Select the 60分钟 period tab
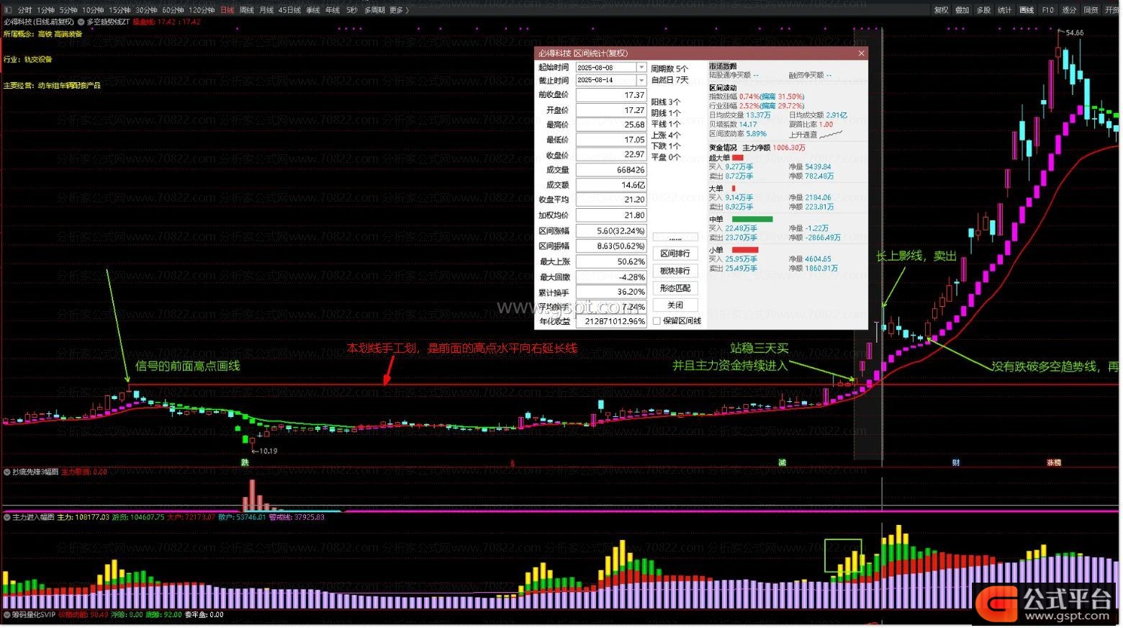This screenshot has width=1123, height=628. pyautogui.click(x=173, y=10)
